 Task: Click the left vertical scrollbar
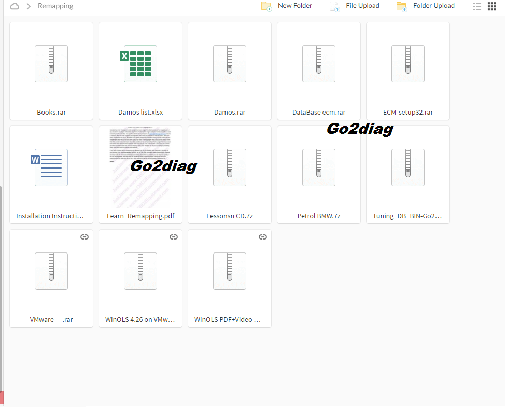pos(1,290)
